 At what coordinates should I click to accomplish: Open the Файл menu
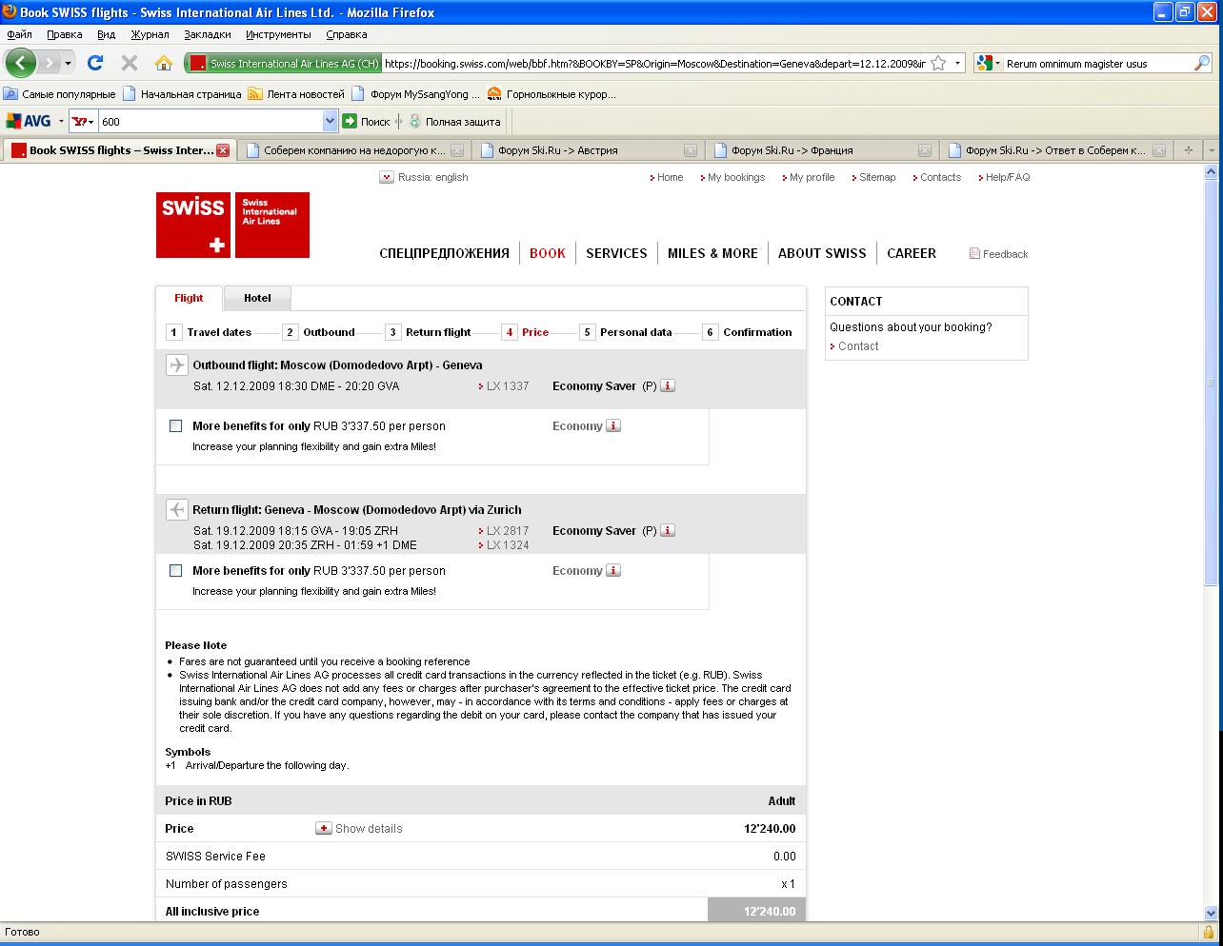click(19, 34)
